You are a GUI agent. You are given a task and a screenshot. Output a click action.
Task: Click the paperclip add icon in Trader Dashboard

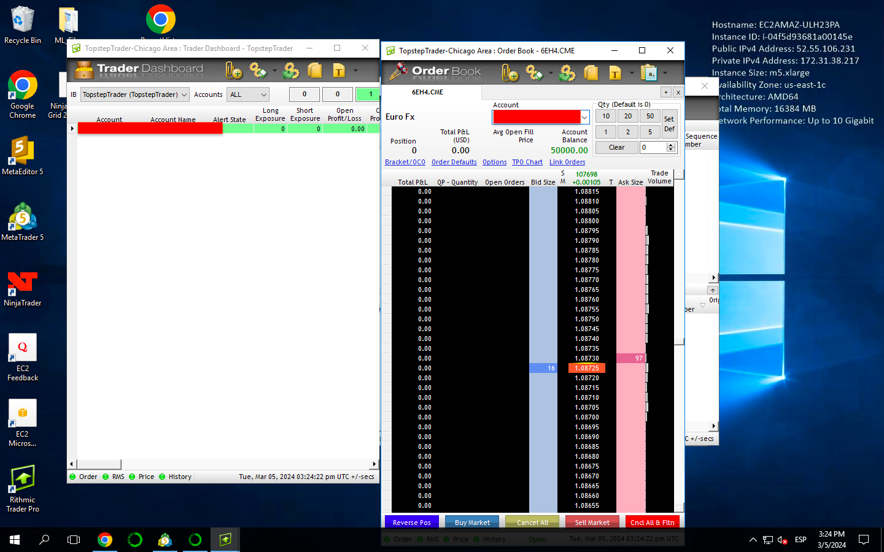click(x=234, y=71)
